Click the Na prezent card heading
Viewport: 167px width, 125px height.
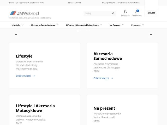104,108
